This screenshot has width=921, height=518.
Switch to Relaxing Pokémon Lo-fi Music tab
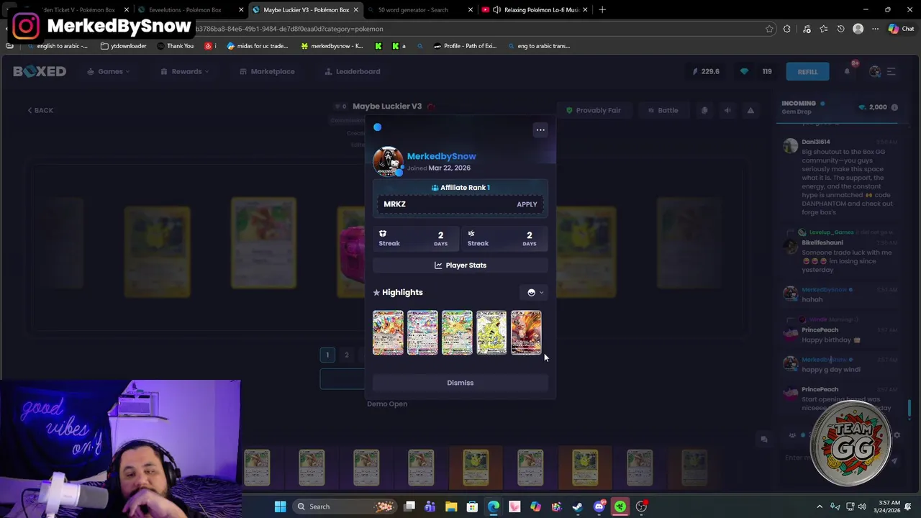[x=535, y=10]
